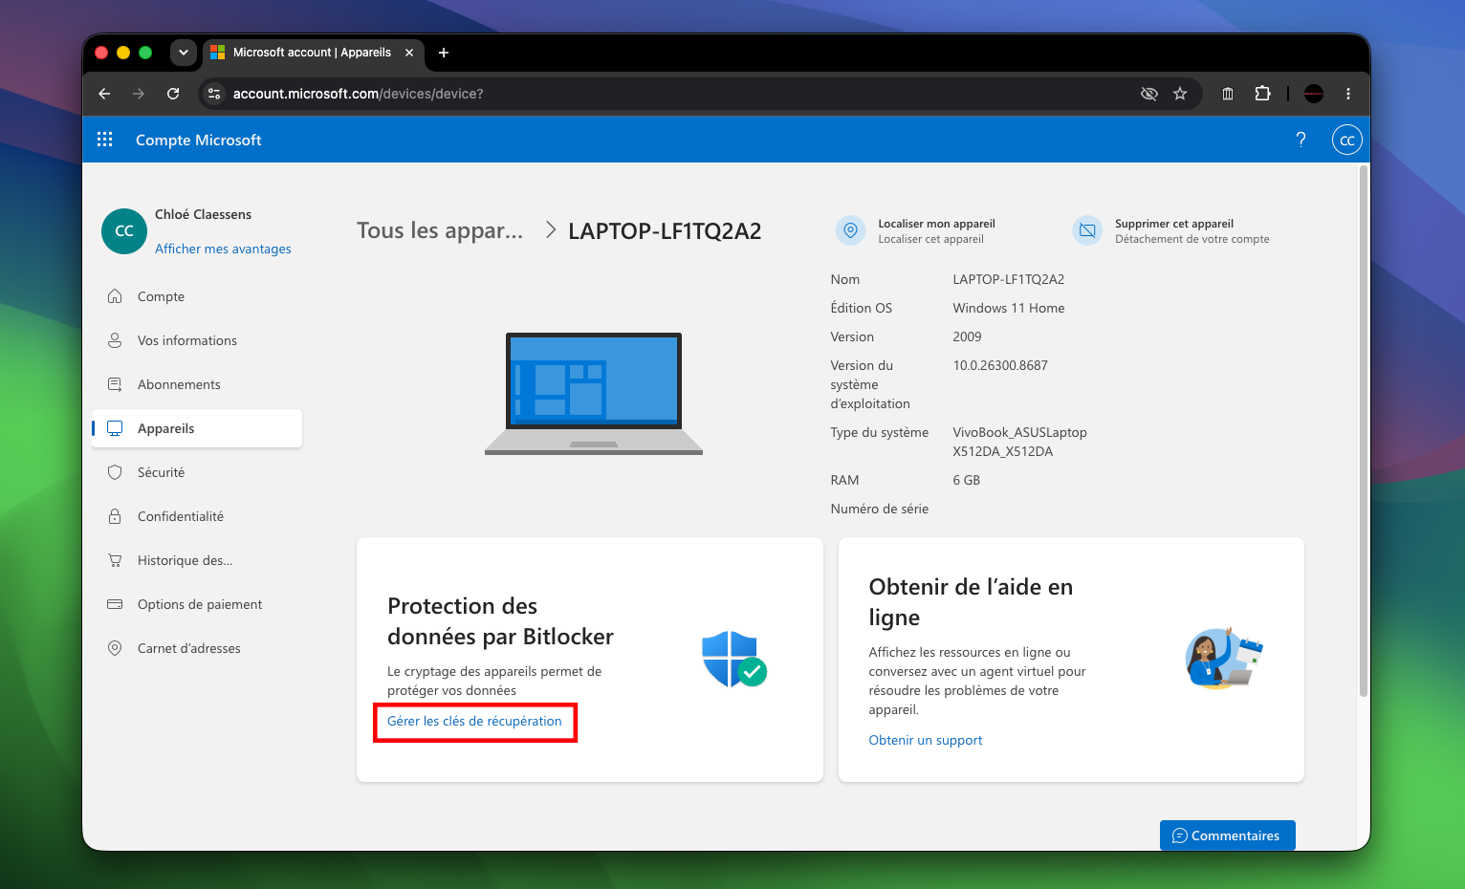Image resolution: width=1465 pixels, height=889 pixels.
Task: Click the browser forward arrow
Action: click(139, 94)
